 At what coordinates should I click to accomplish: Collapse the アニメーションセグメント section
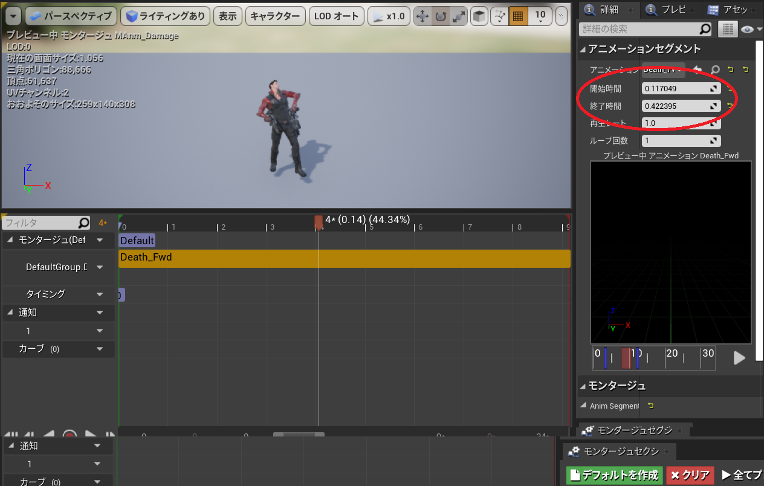click(x=583, y=49)
